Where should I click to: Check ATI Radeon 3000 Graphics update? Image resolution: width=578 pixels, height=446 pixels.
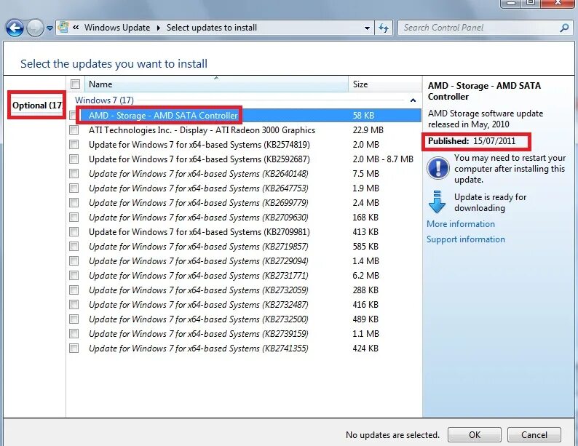coord(74,130)
